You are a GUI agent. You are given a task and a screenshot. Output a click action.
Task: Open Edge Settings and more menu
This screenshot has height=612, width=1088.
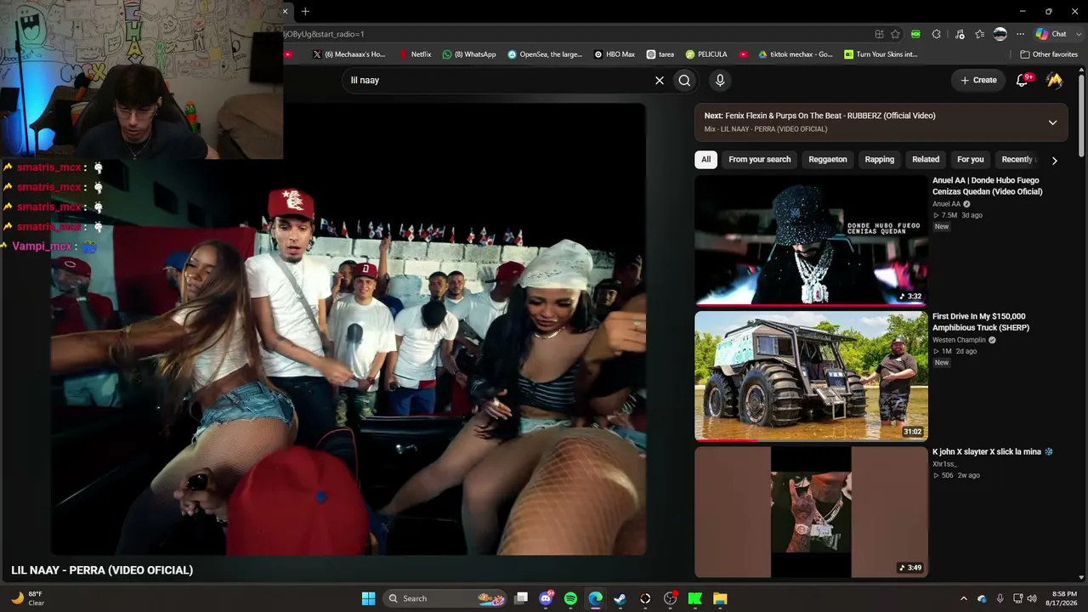pos(1021,34)
